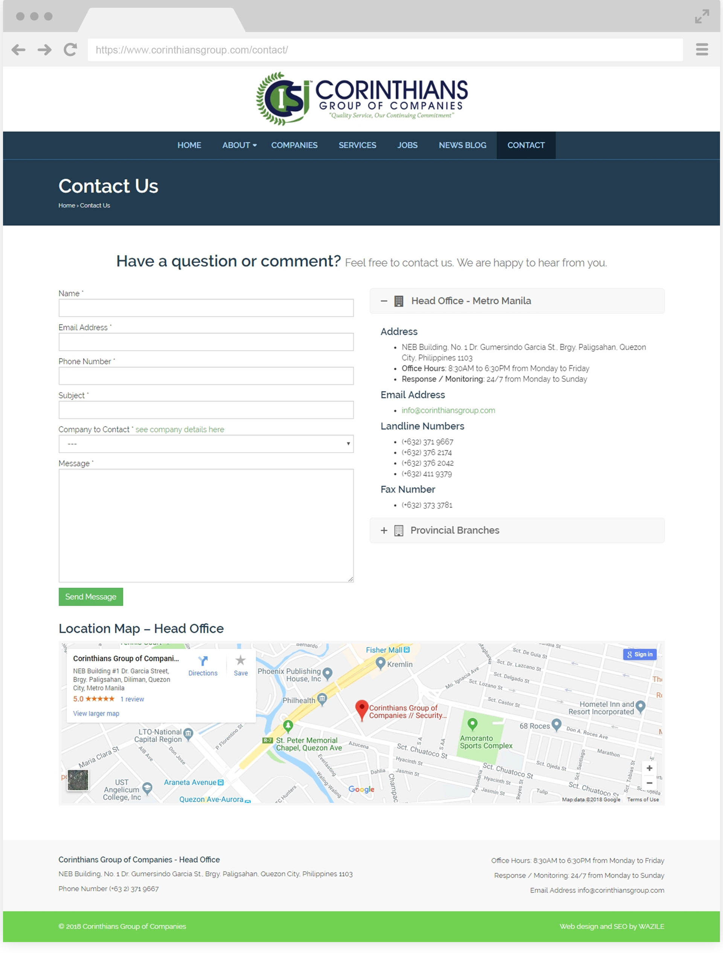Screen dimensions: 723x953
Task: Click the Provincial Branches building icon
Action: [x=398, y=531]
